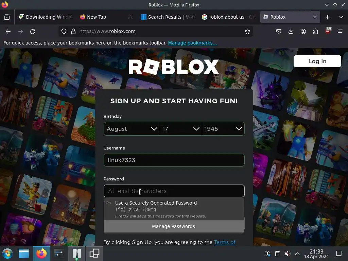348x261 pixels.
Task: Close the Roblox tab
Action: 314,17
